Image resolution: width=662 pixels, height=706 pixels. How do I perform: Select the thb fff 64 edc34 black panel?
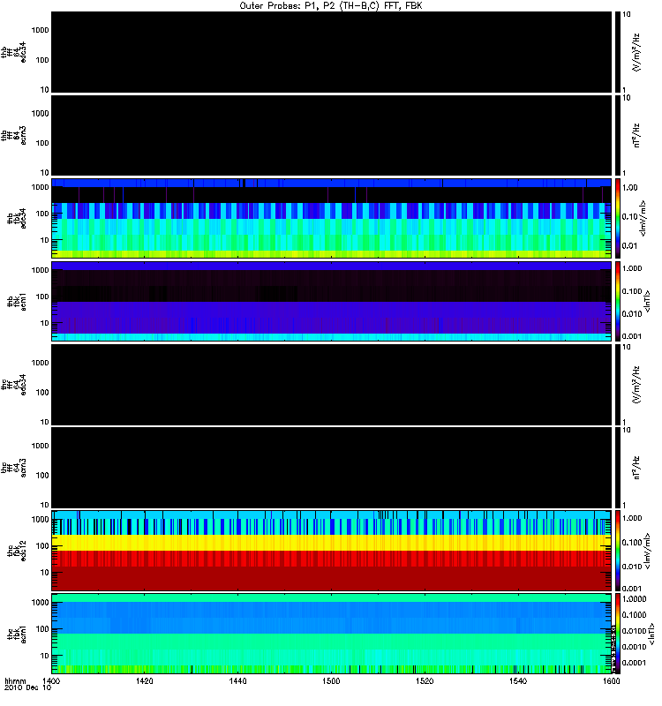331,52
